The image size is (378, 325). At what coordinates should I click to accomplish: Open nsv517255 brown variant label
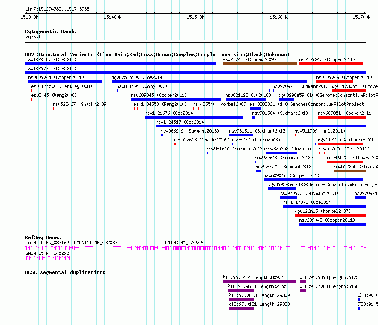(355, 167)
